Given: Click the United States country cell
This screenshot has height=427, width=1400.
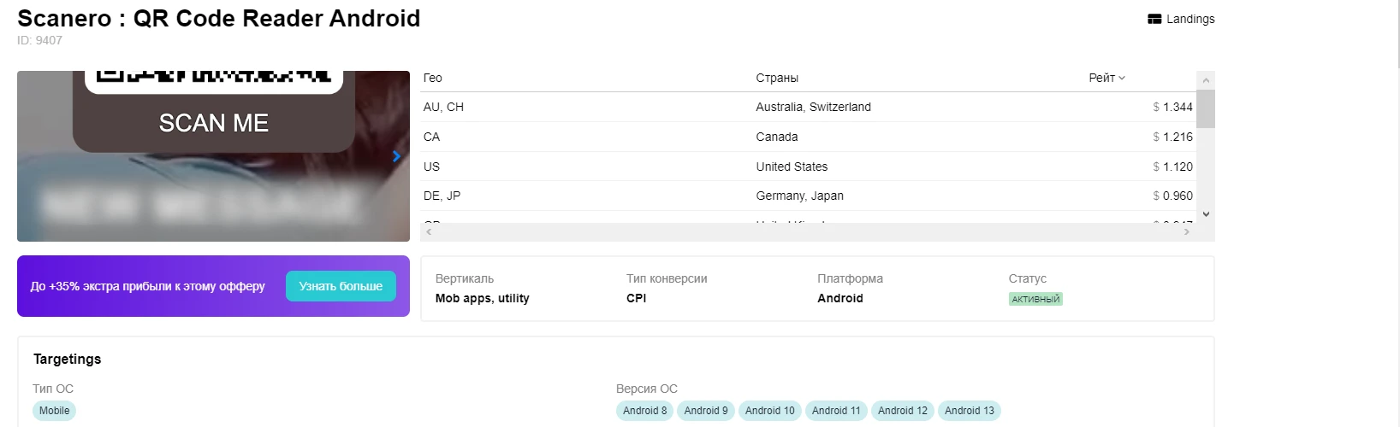Looking at the screenshot, I should click(x=792, y=167).
